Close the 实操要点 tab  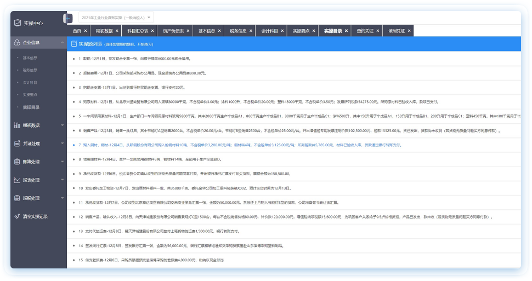314,31
